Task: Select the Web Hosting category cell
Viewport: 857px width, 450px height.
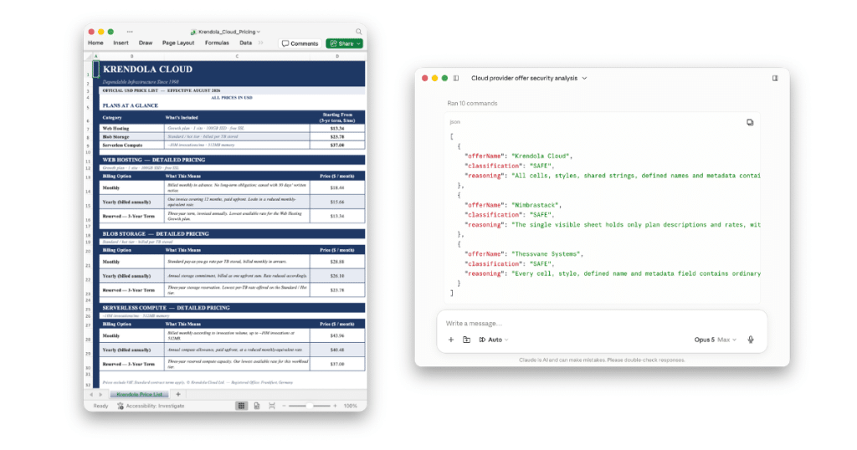Action: pos(131,128)
